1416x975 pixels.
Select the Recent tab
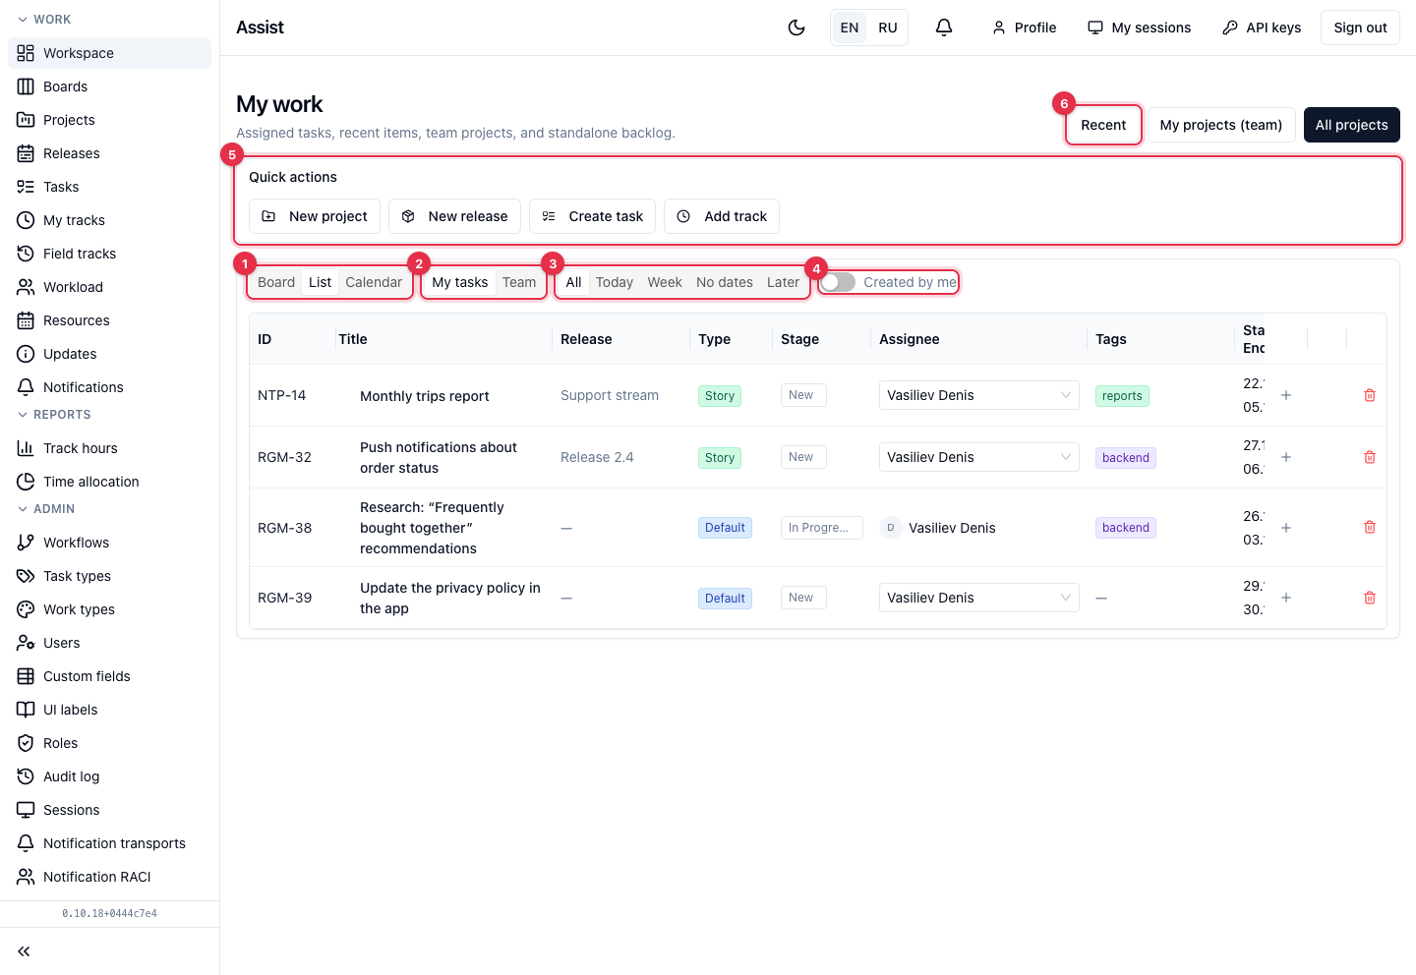[x=1103, y=125]
